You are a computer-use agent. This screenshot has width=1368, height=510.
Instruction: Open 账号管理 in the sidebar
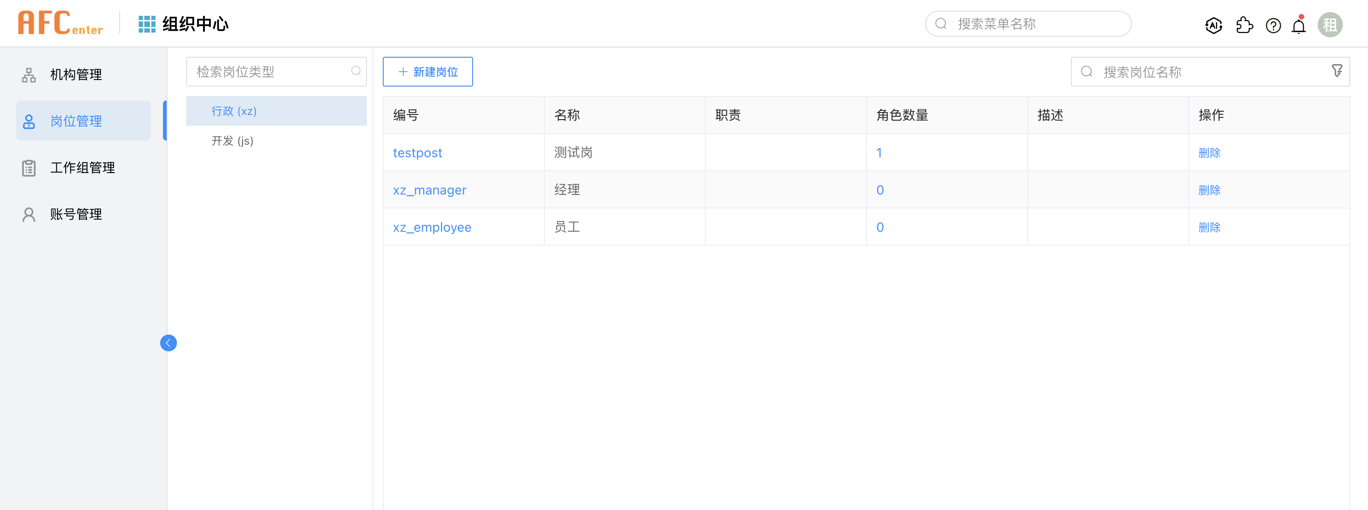point(76,215)
